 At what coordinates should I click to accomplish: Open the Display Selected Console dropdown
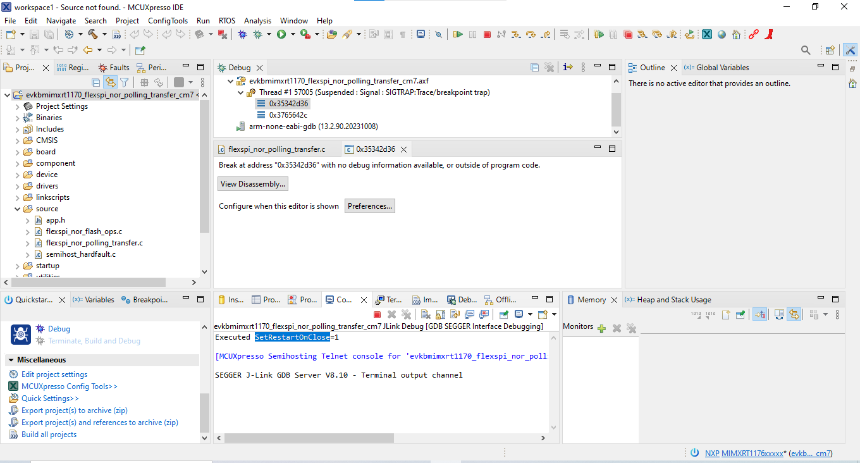529,314
